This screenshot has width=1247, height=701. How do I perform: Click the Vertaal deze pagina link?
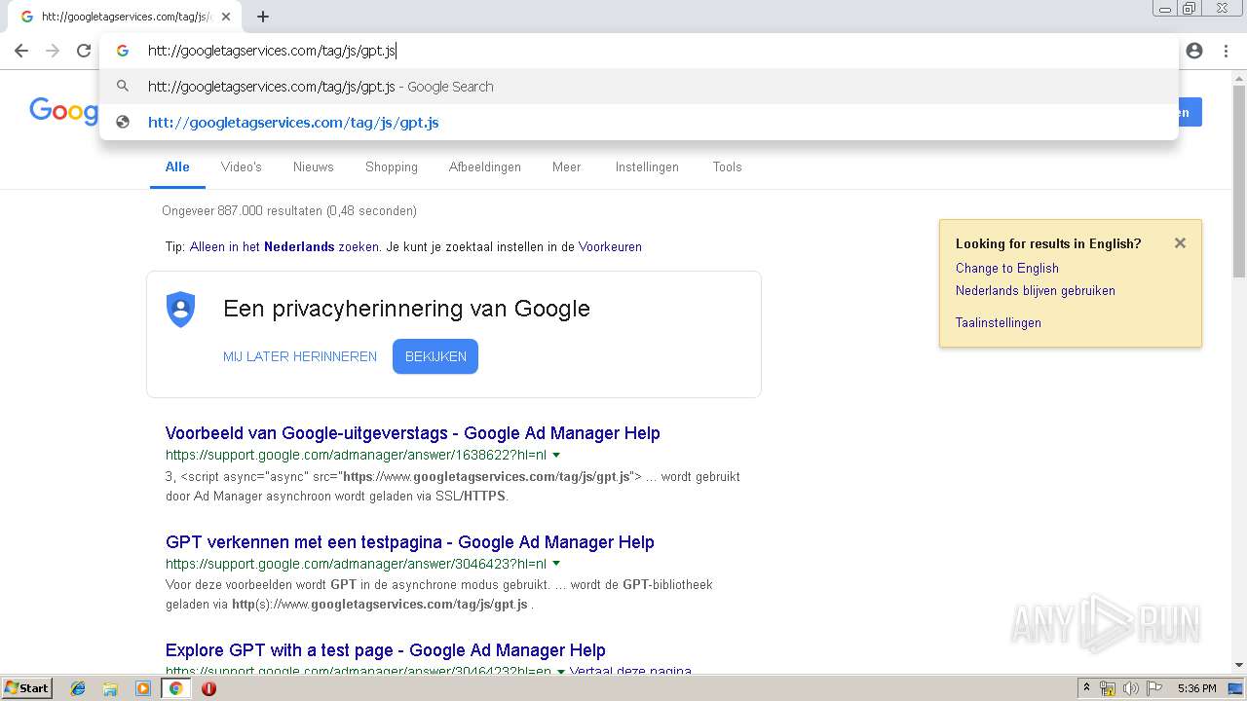631,671
